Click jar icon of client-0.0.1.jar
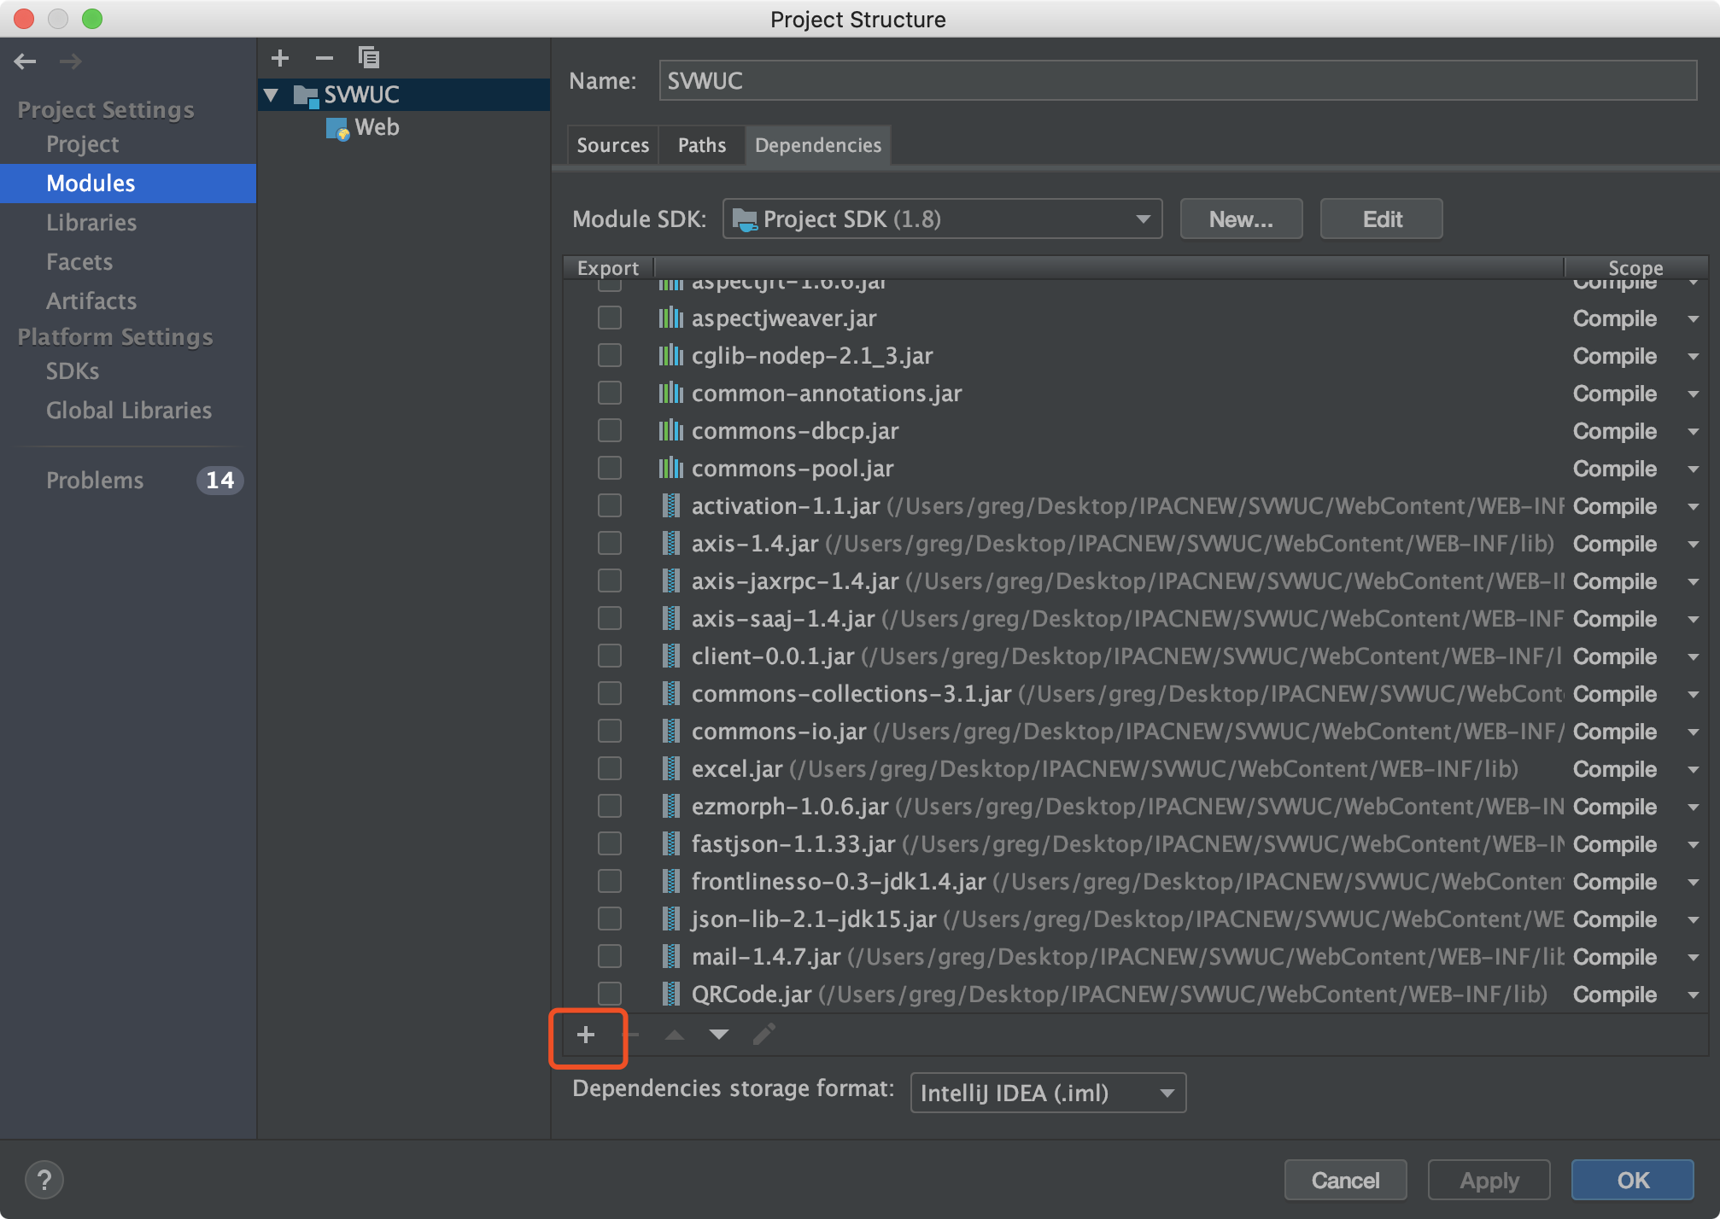The image size is (1720, 1219). (x=671, y=656)
